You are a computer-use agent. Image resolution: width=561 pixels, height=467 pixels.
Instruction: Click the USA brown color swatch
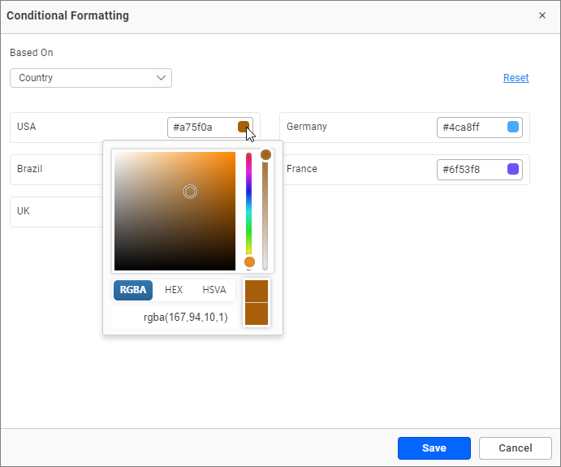pyautogui.click(x=244, y=127)
